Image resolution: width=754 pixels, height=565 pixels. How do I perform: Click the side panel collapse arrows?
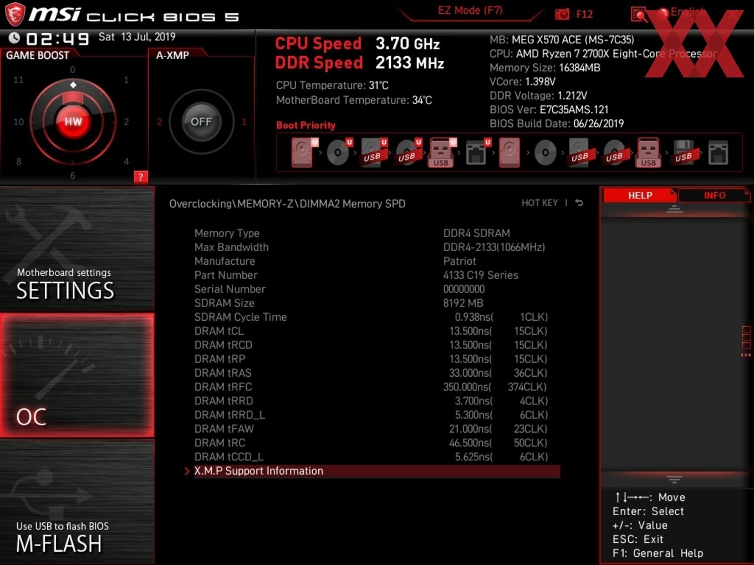746,356
